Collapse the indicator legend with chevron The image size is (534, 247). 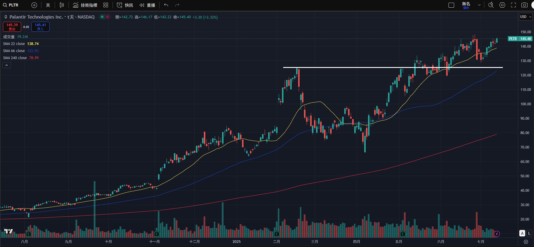[x=6, y=65]
